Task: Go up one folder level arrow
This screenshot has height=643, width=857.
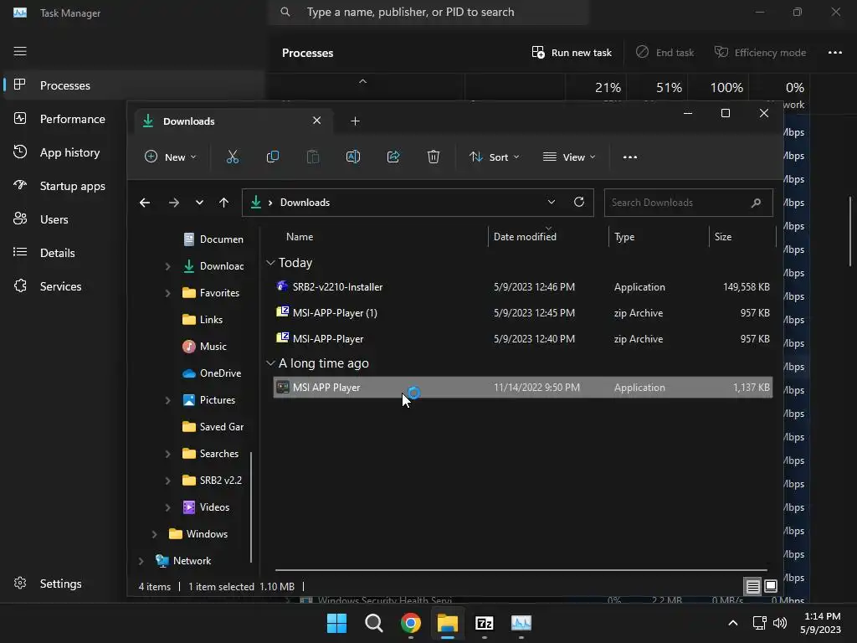Action: (223, 203)
